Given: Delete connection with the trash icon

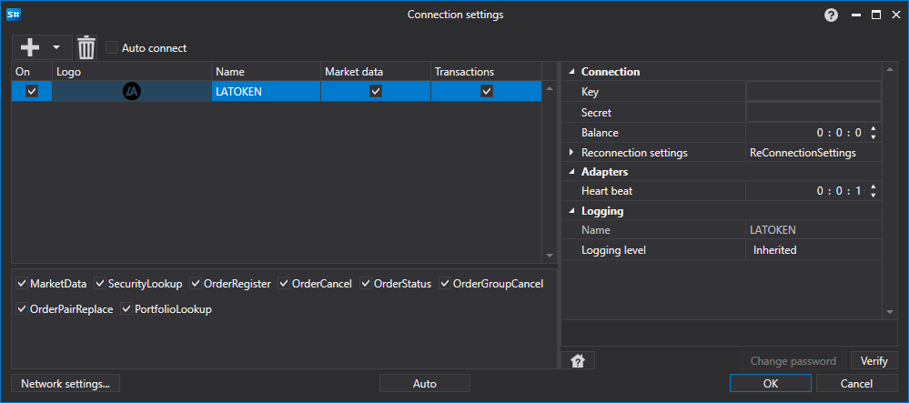Looking at the screenshot, I should pos(86,47).
